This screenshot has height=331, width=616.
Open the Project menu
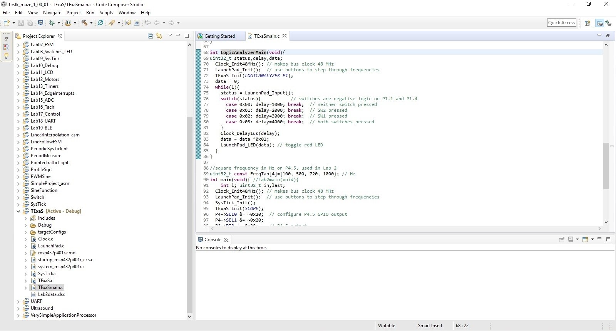click(x=74, y=13)
